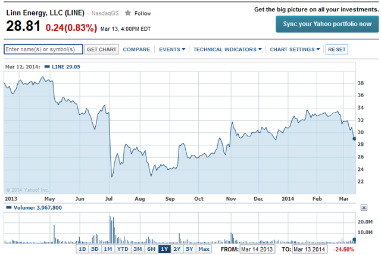
Task: Open the Chart Settings dropdown
Action: coord(295,49)
